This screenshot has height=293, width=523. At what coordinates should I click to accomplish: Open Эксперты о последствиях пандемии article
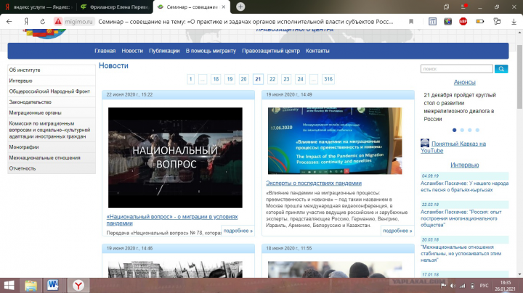pos(314,183)
